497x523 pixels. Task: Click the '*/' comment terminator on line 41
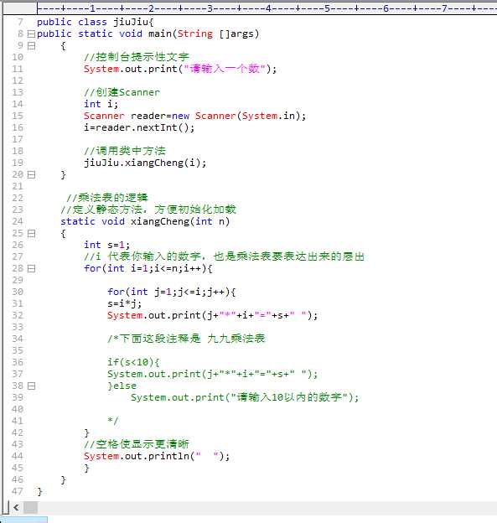tap(113, 420)
